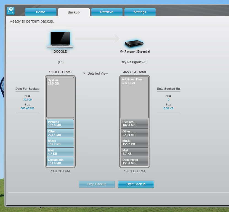Click the My Passport Essential drive icon
Image resolution: width=229 pixels, height=212 pixels.
[x=134, y=43]
